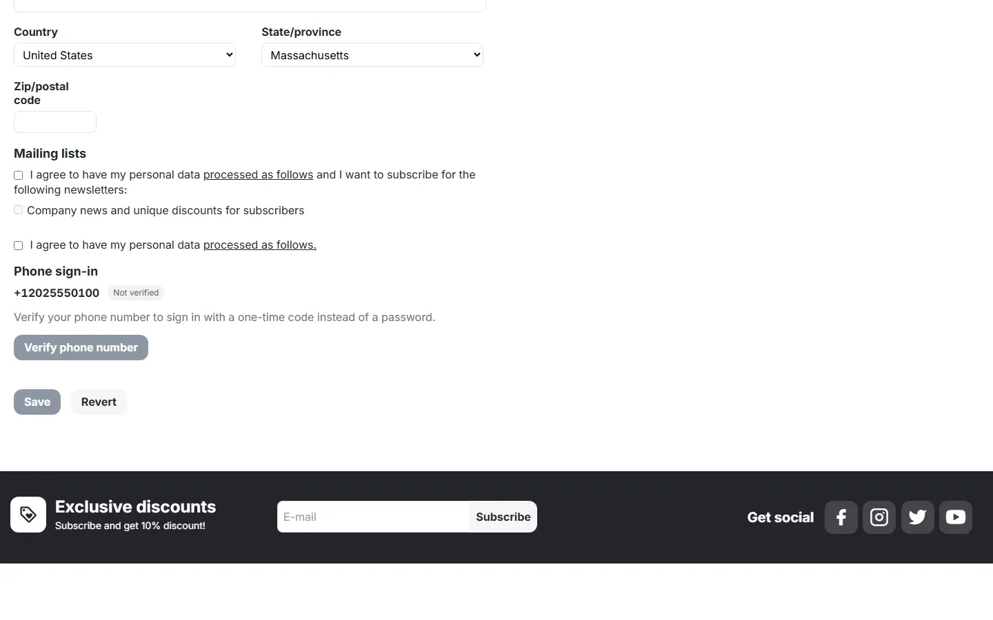Tick the personal data processing agreement checkbox

(19, 245)
